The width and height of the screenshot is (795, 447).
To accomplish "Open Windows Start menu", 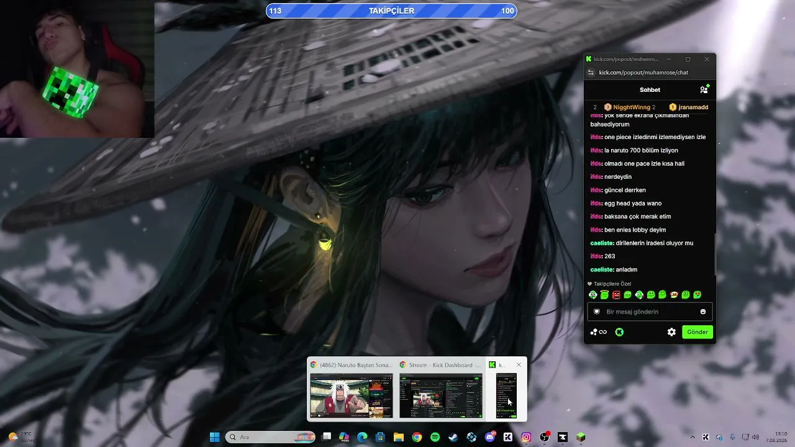I will pos(214,437).
